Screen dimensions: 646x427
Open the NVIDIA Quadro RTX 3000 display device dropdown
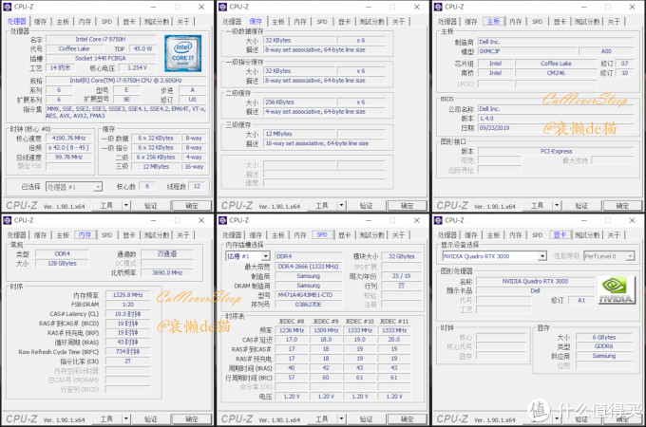point(542,256)
